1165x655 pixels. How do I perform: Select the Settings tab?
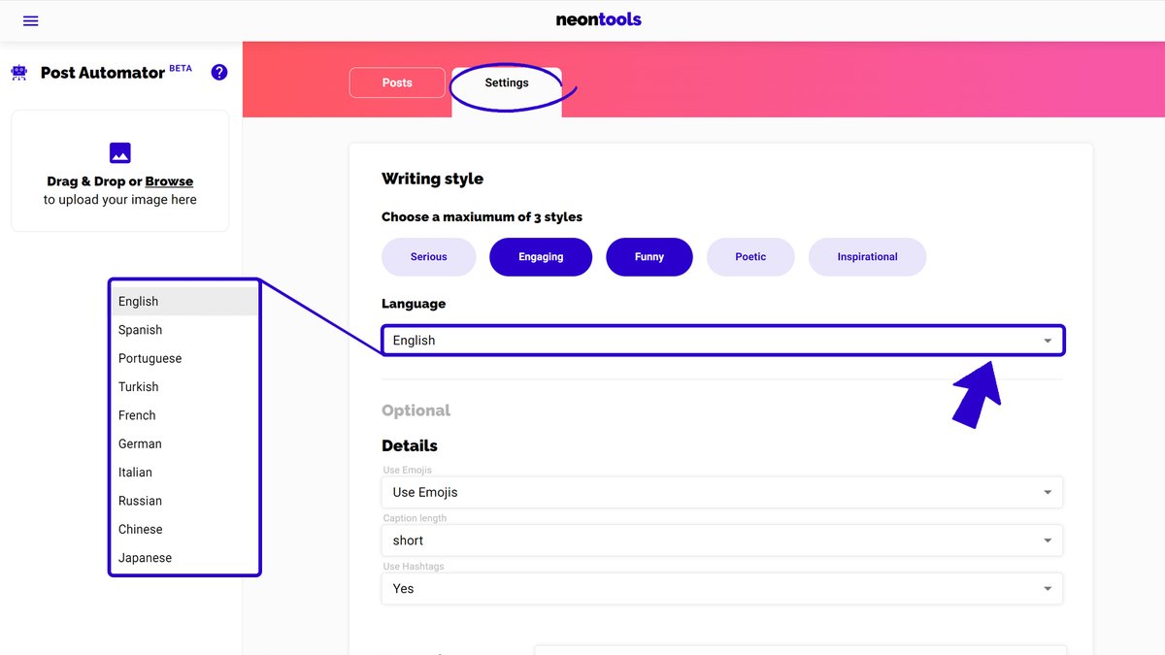(506, 82)
